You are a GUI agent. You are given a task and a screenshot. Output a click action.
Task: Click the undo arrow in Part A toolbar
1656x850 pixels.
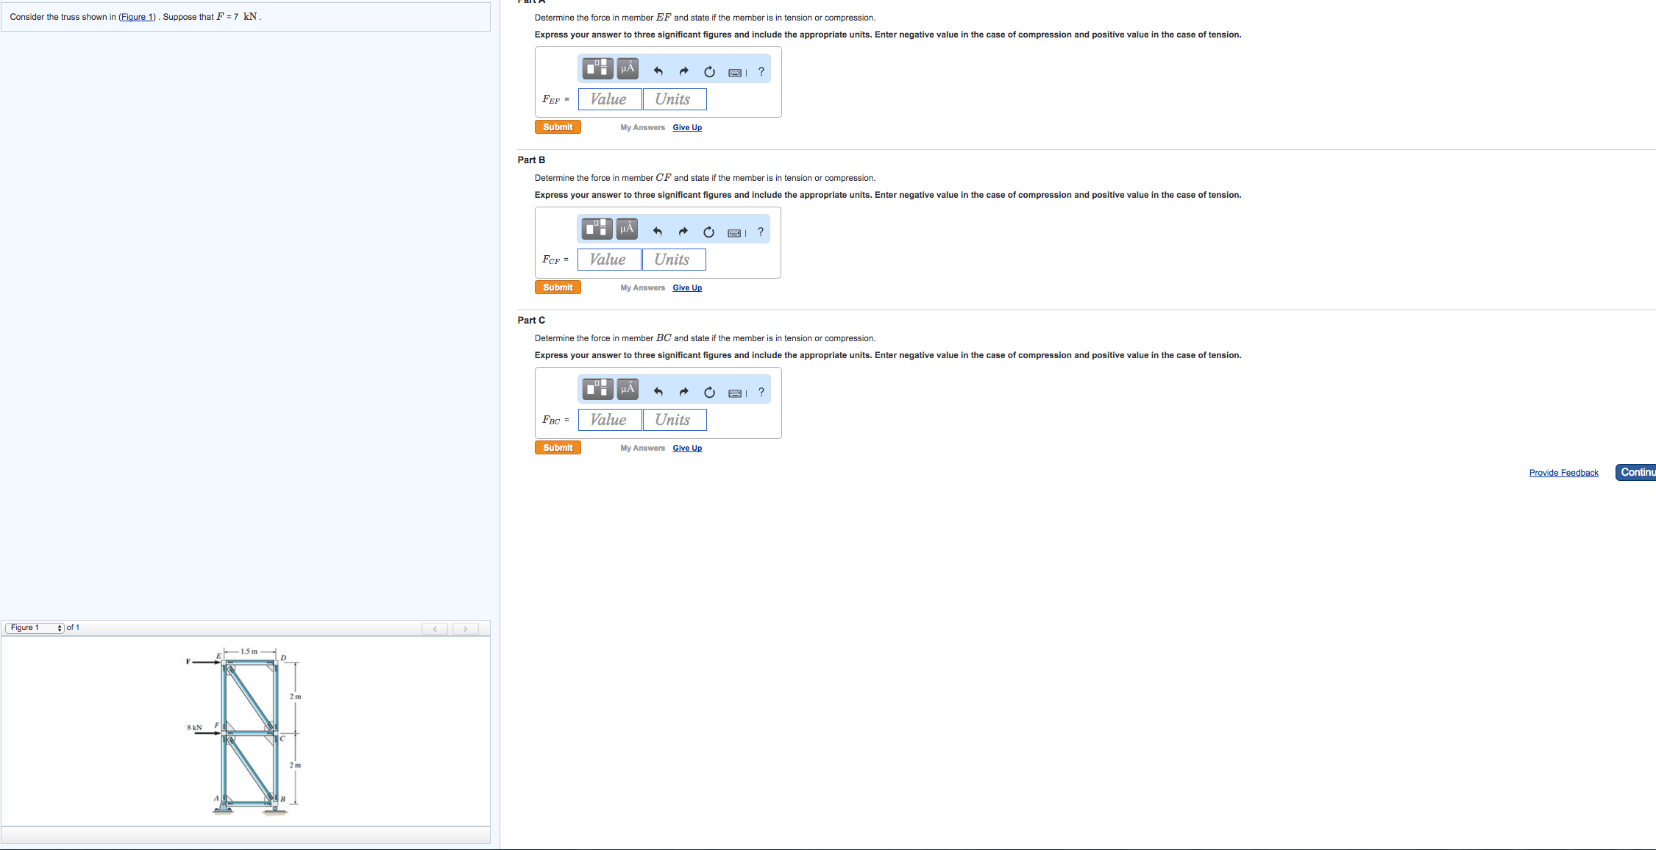pyautogui.click(x=658, y=71)
